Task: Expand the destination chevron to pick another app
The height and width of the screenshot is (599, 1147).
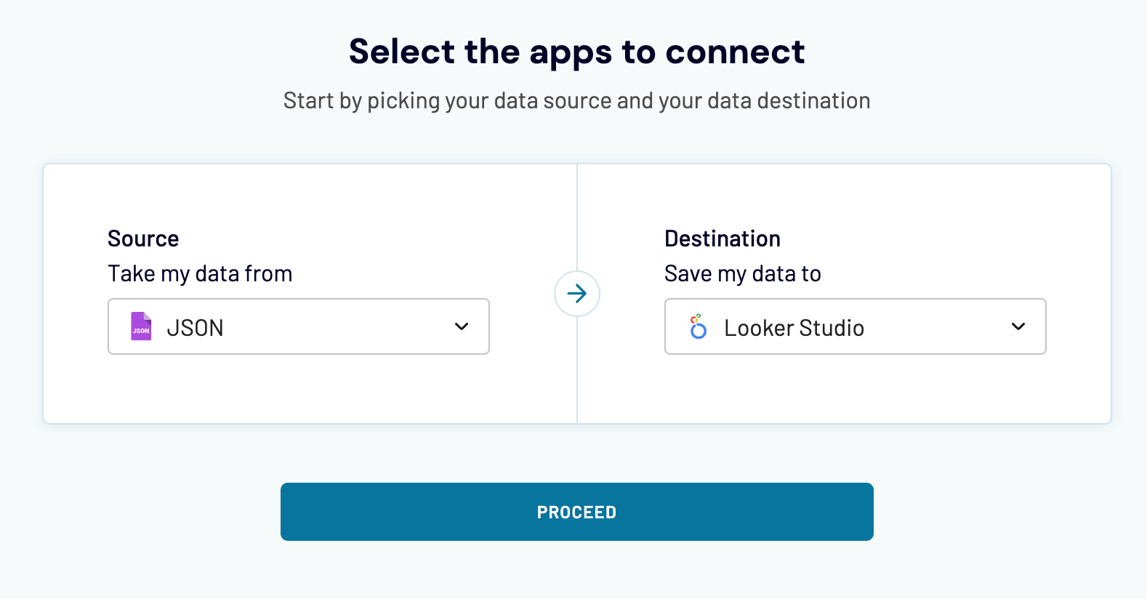Action: coord(1018,327)
